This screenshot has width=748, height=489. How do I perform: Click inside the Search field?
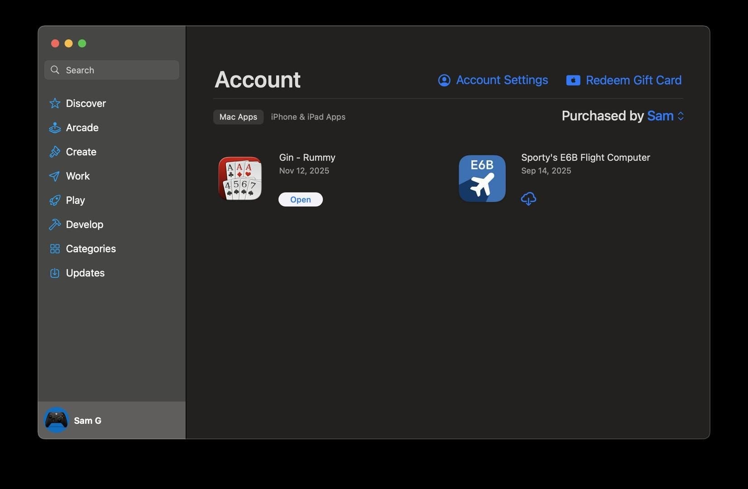[x=111, y=70]
